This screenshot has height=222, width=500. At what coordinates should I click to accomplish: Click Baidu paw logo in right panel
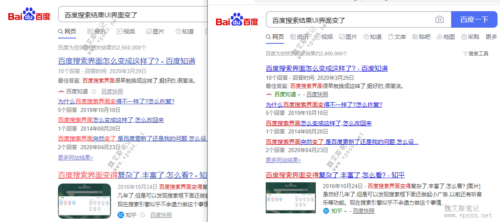tap(237, 20)
